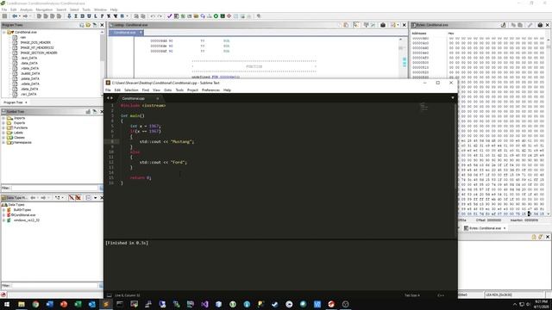
Task: Open Visual Studio from the taskbar
Action: click(x=204, y=304)
